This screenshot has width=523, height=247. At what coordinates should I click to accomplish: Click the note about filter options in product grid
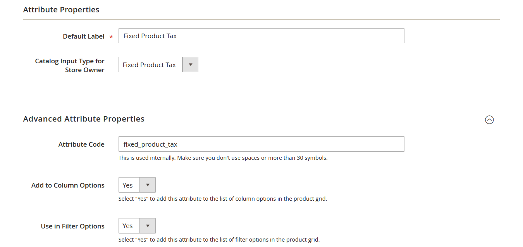[x=219, y=240]
